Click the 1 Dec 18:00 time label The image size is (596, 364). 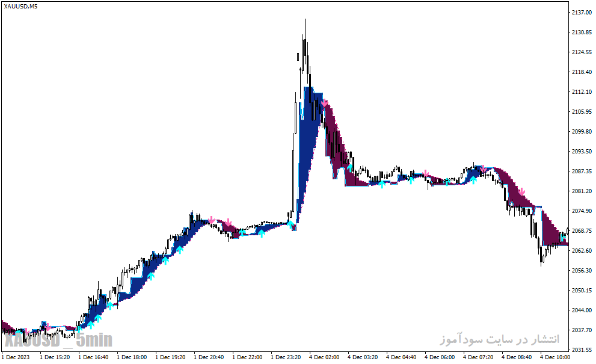[132, 357]
